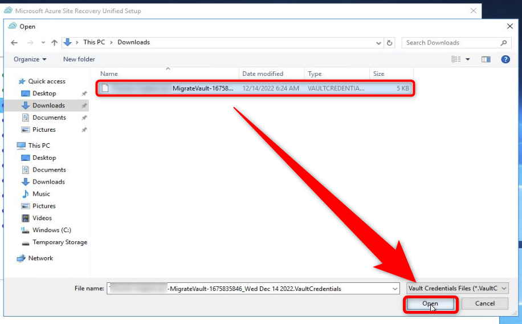
Task: Select the MigrateVault credentials file
Action: coord(255,88)
